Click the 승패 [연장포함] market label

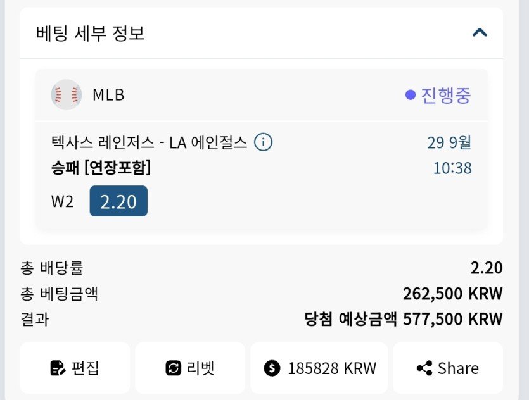point(101,168)
